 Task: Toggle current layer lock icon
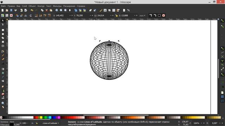point(37,123)
